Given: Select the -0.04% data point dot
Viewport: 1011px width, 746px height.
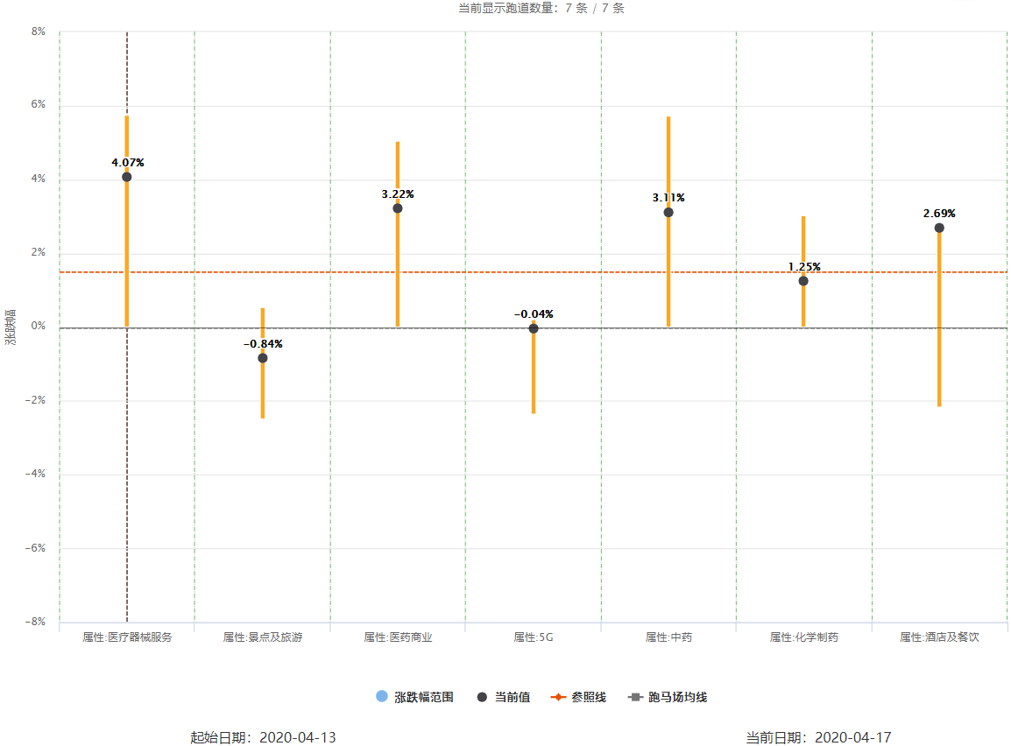Looking at the screenshot, I should pyautogui.click(x=534, y=328).
